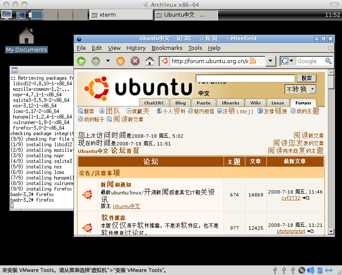Open the File menu
The height and width of the screenshot is (275, 342).
tap(81, 48)
